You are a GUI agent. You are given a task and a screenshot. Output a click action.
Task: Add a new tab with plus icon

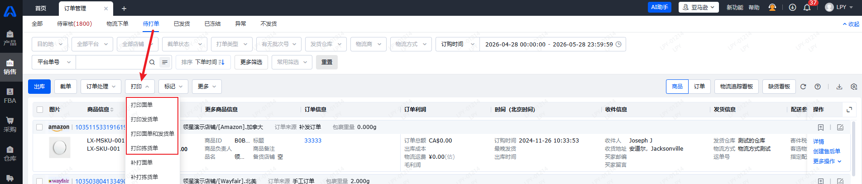tap(124, 9)
